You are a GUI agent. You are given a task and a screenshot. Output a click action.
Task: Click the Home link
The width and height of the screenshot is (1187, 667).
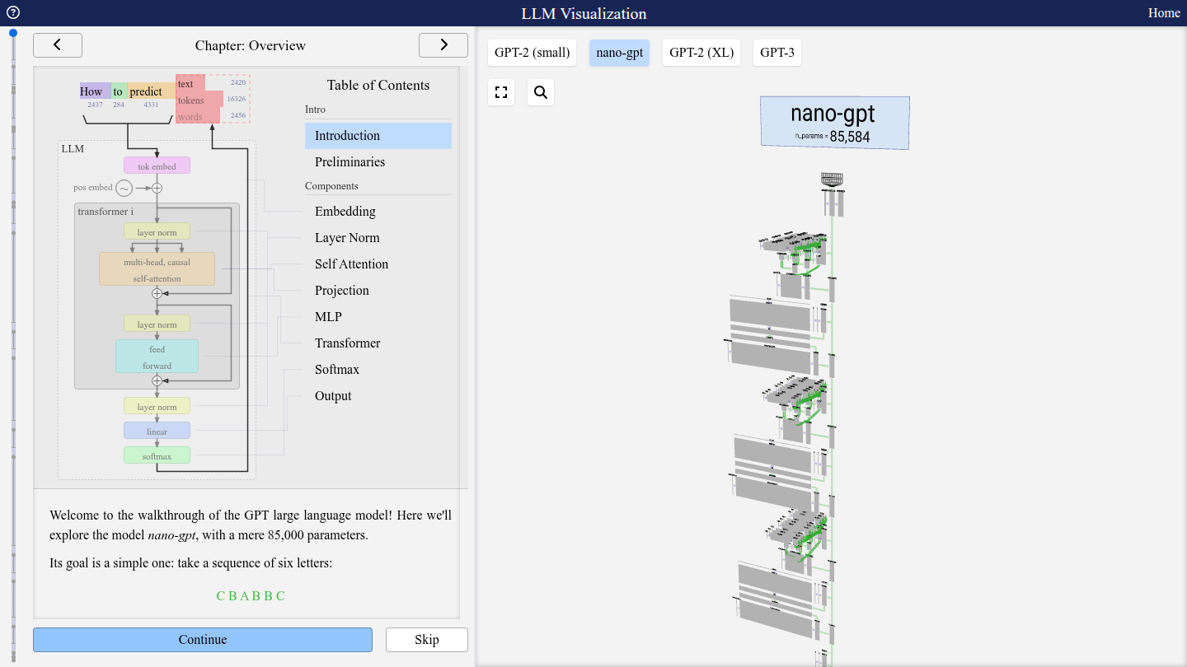(1164, 13)
